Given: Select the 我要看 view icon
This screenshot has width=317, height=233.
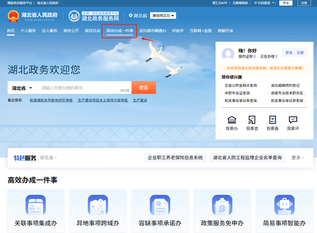Looking at the screenshot, I should (x=272, y=120).
